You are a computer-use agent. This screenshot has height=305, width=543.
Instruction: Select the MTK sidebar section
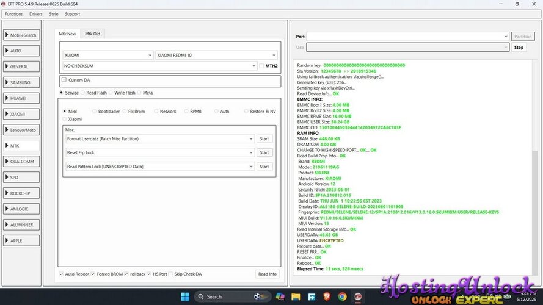point(21,146)
